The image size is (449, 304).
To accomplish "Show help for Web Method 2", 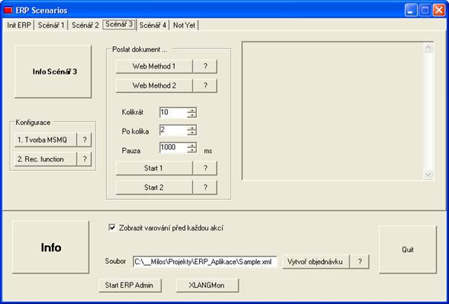I will point(205,85).
